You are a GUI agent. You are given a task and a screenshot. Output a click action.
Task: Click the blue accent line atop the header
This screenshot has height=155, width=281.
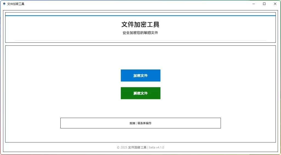[x=140, y=16]
